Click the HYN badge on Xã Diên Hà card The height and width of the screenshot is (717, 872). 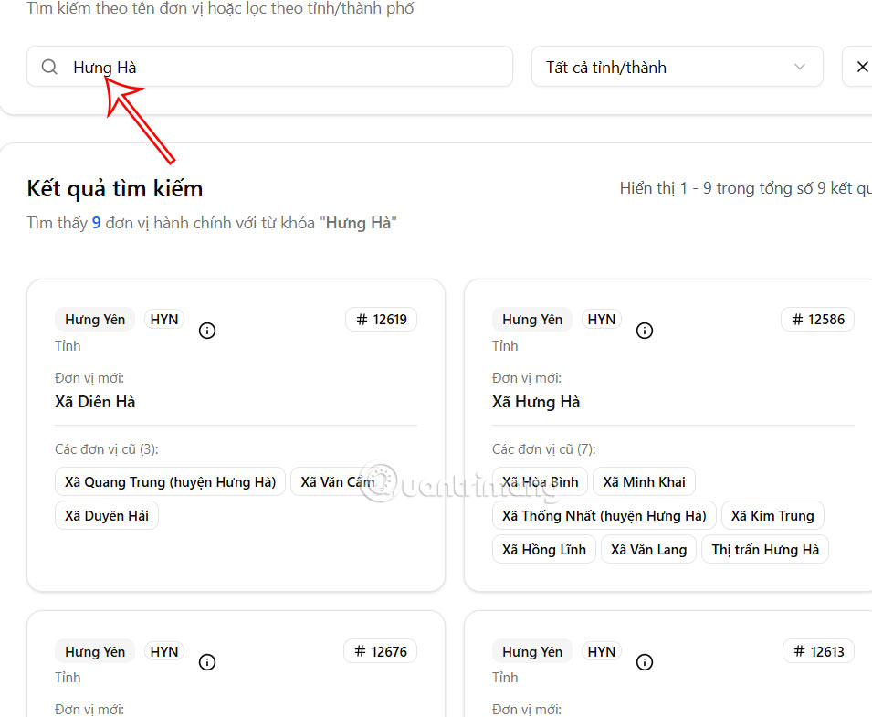pyautogui.click(x=163, y=319)
